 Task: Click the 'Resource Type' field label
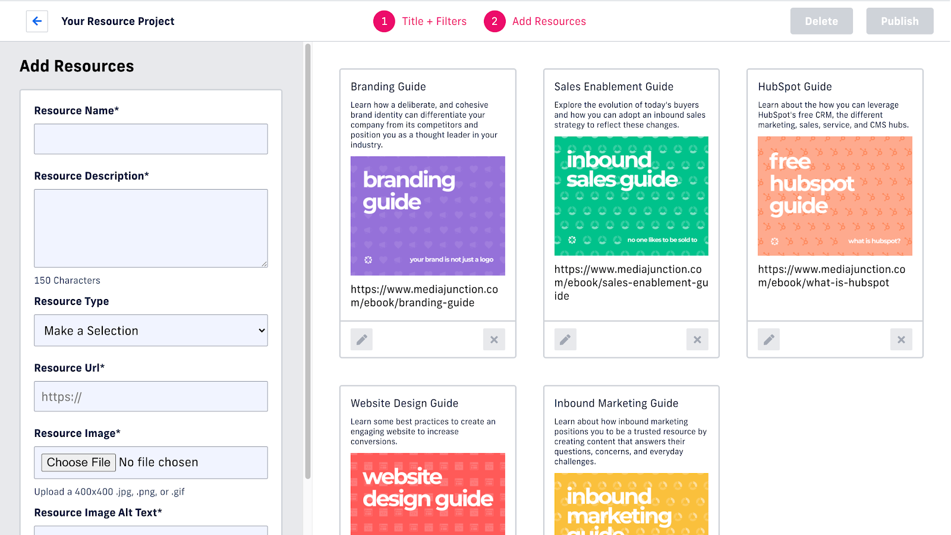[x=71, y=301]
